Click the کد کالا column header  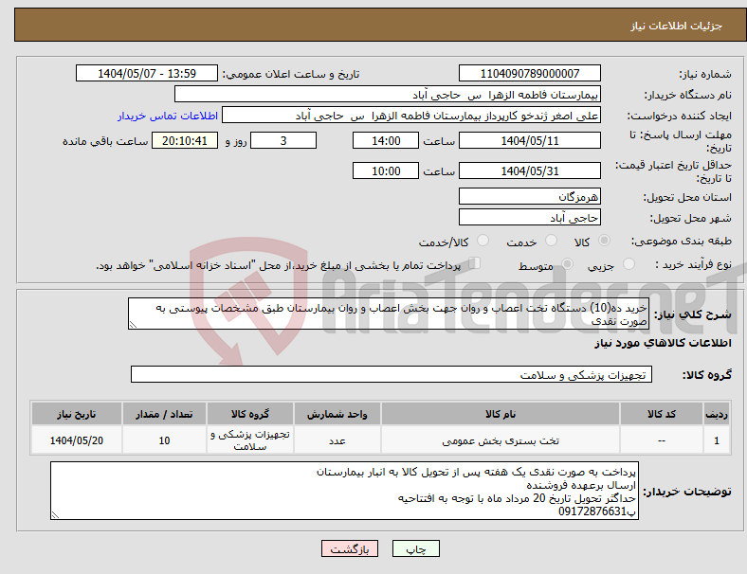(662, 414)
